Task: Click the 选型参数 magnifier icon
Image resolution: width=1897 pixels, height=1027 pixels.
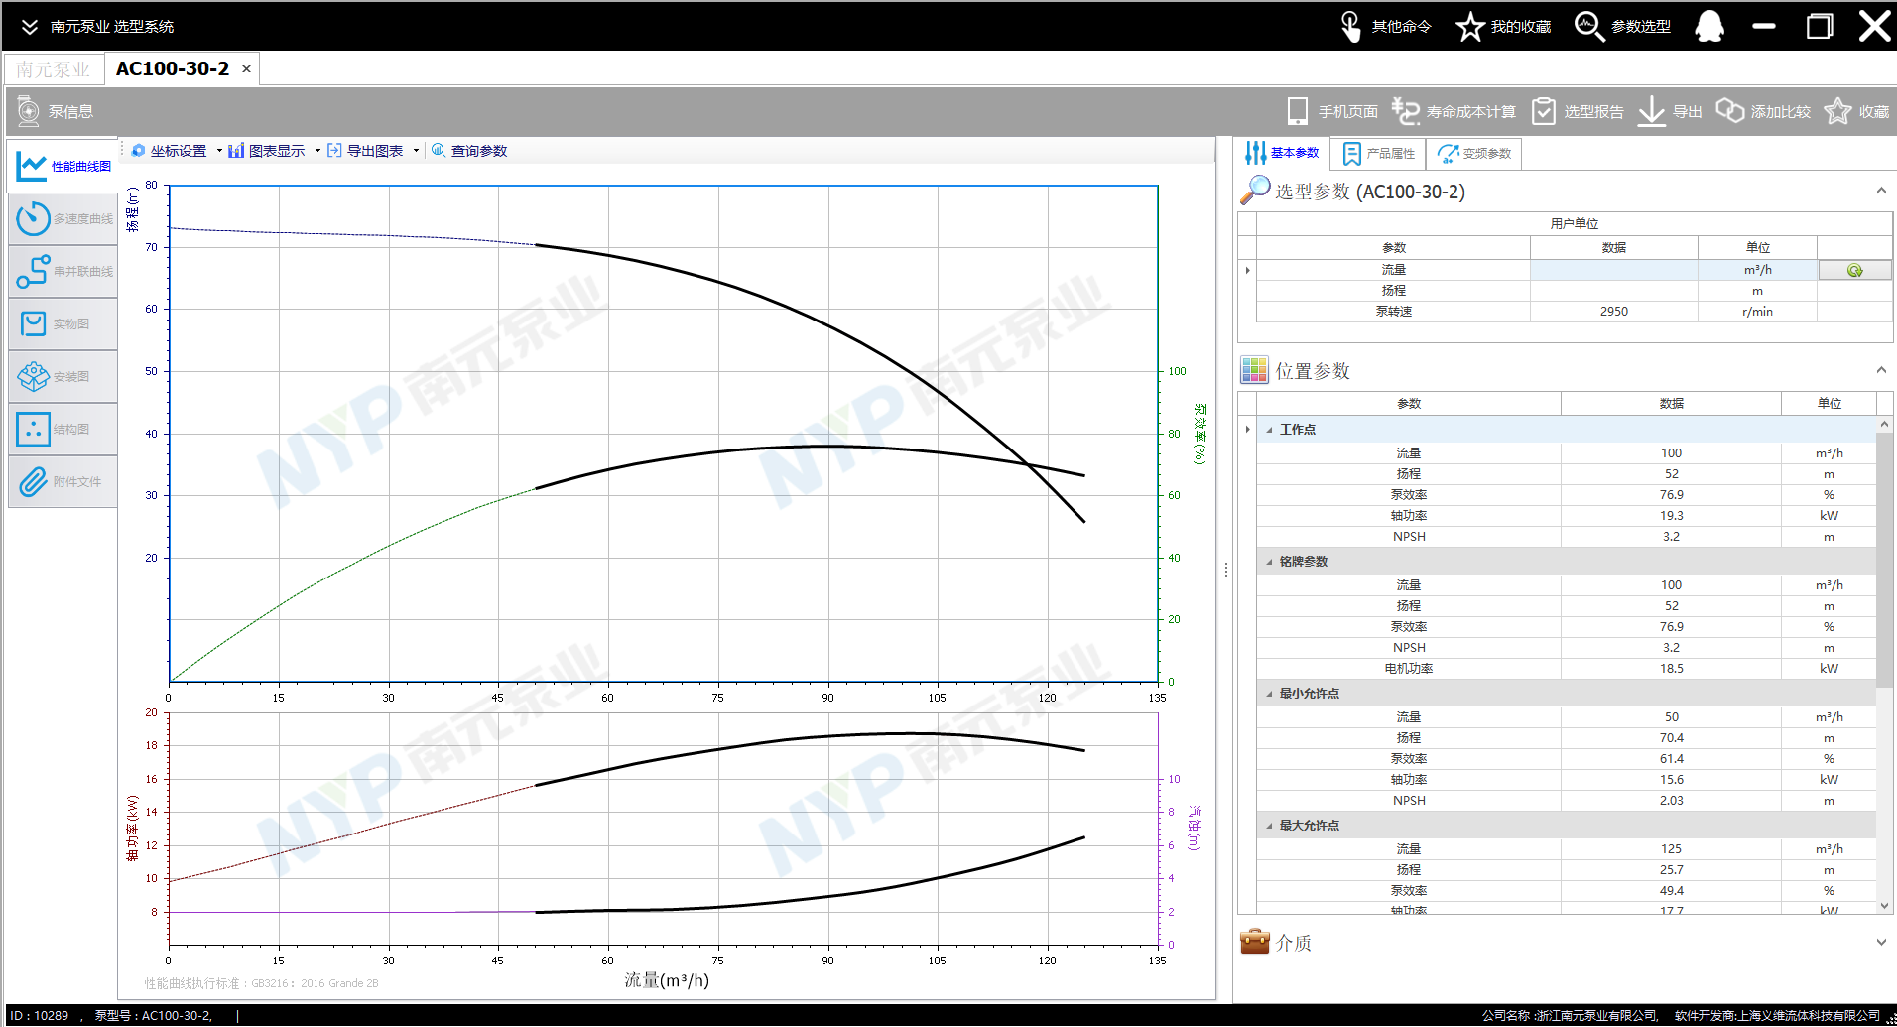Action: [x=1255, y=190]
